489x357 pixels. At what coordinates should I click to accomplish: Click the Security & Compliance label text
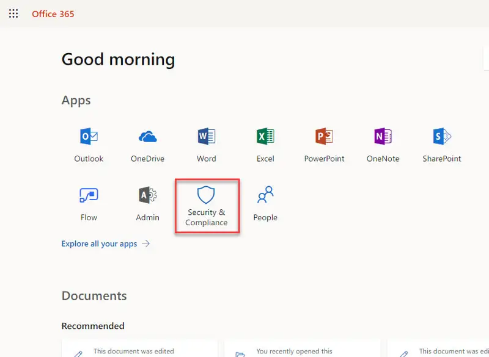[206, 217]
